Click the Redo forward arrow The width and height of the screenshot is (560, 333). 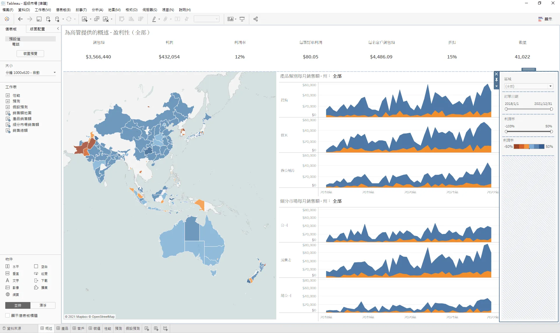pos(30,19)
